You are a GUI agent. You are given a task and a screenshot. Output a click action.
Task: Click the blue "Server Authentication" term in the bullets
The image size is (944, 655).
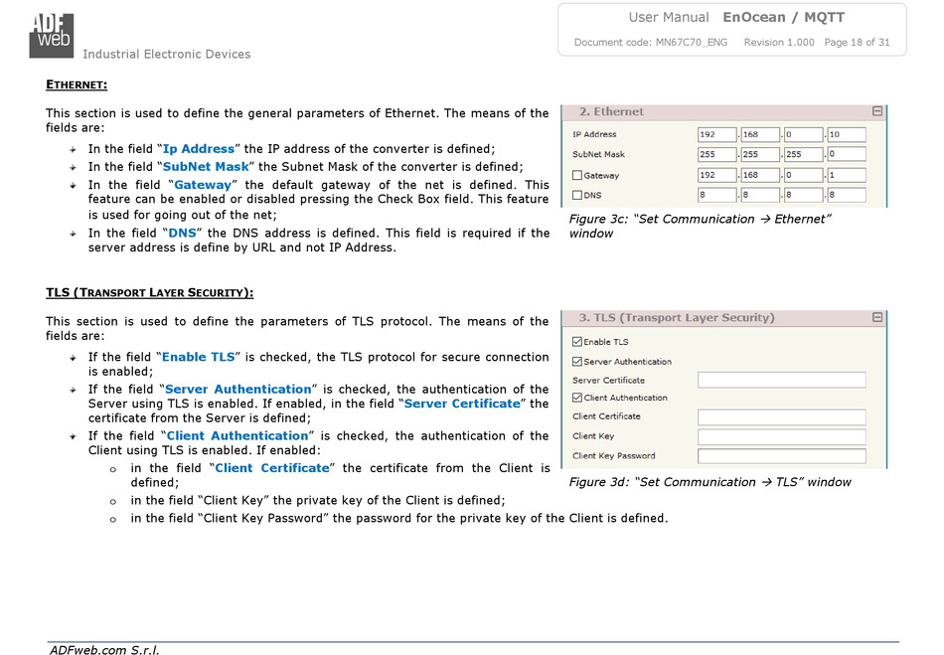coord(237,389)
